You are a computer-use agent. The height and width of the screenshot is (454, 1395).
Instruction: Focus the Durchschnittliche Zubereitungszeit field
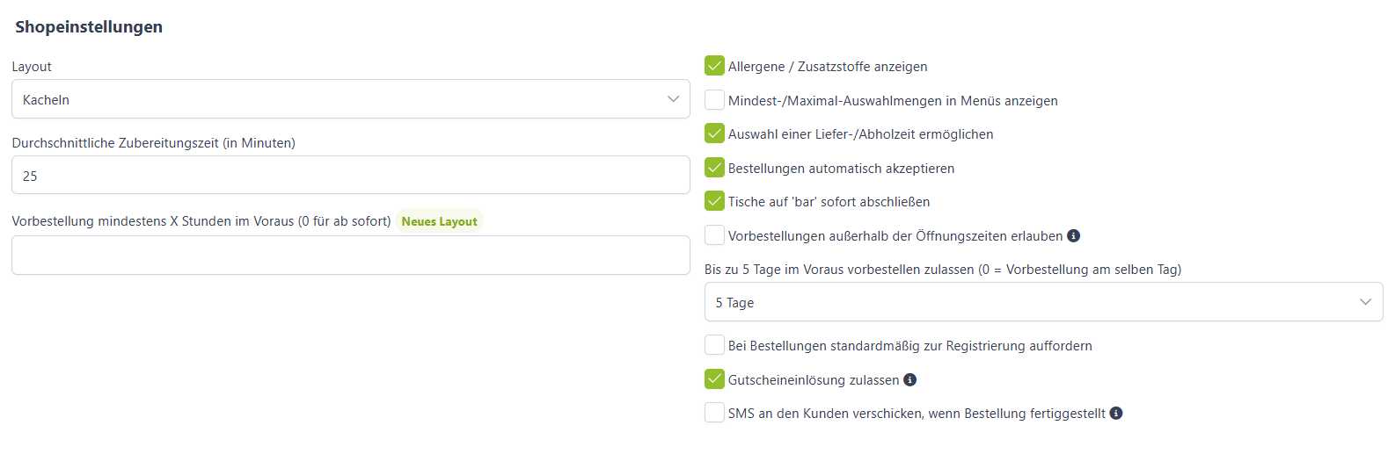(351, 176)
